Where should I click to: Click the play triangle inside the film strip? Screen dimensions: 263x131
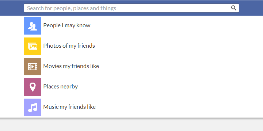(x=33, y=67)
